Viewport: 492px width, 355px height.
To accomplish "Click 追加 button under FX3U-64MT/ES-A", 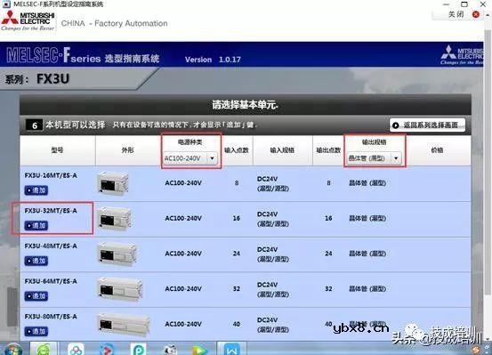I will point(36,296).
